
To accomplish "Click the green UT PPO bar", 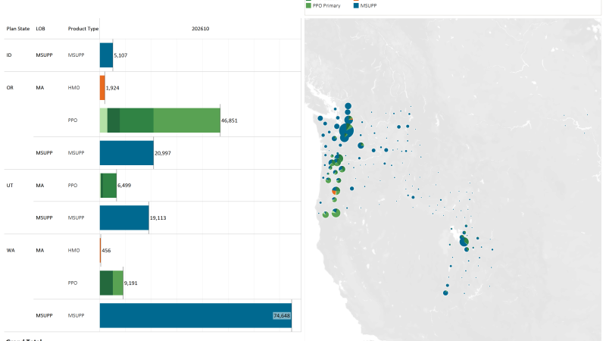I will click(109, 186).
